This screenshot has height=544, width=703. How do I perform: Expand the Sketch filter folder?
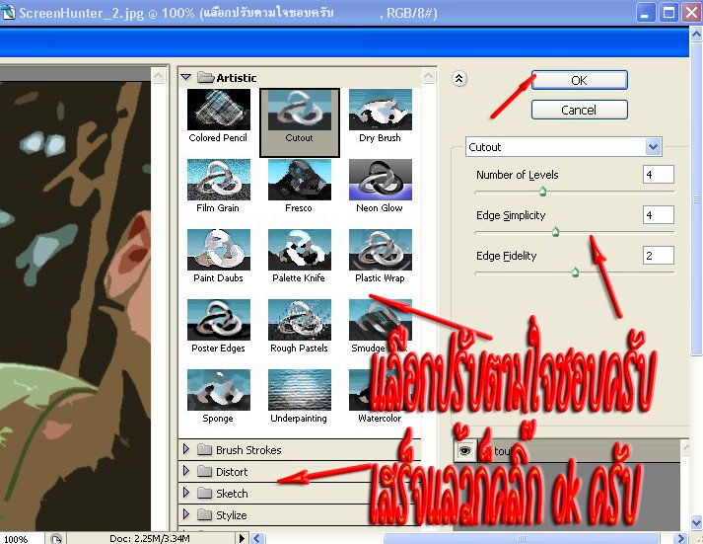click(x=186, y=493)
